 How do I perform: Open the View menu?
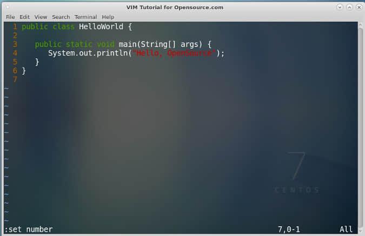41,17
